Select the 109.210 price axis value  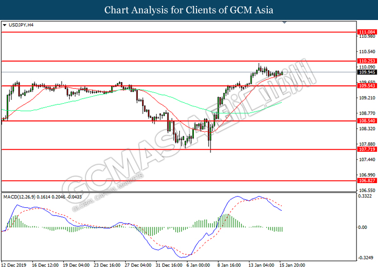[367, 98]
